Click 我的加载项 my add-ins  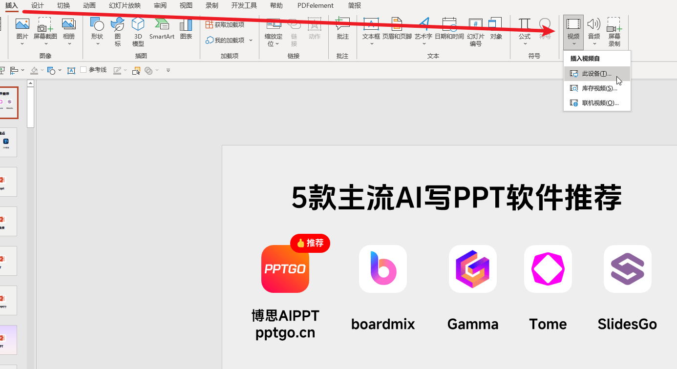click(226, 40)
